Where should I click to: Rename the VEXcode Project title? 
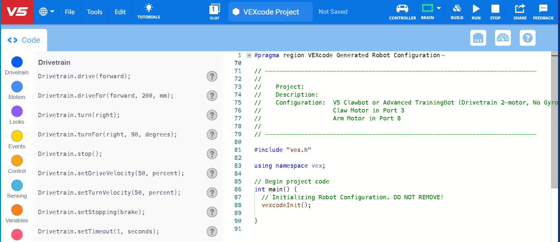click(271, 12)
